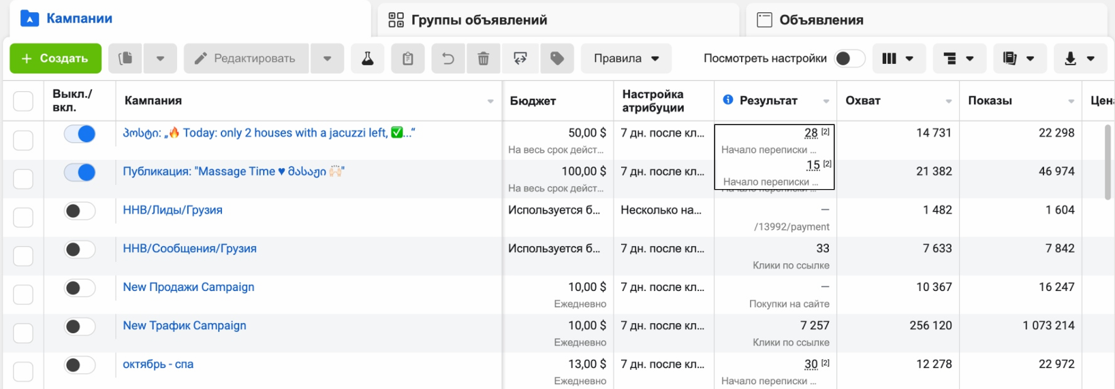
Task: Open the октябрь - спа campaign link
Action: pos(158,365)
